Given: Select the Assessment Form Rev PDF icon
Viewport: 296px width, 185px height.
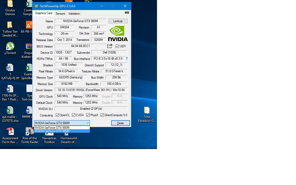Looking at the screenshot, I should pyautogui.click(x=10, y=132).
